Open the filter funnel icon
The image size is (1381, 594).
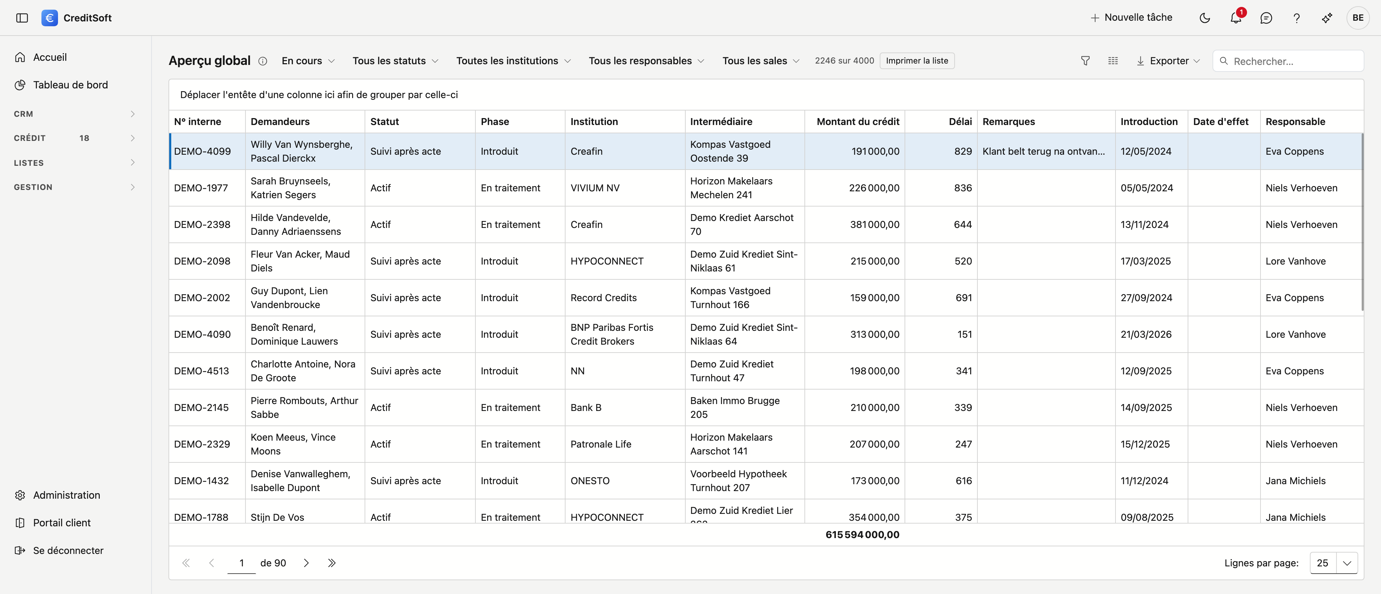(x=1085, y=61)
